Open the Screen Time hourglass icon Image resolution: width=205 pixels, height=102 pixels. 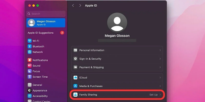[x=29, y=77]
